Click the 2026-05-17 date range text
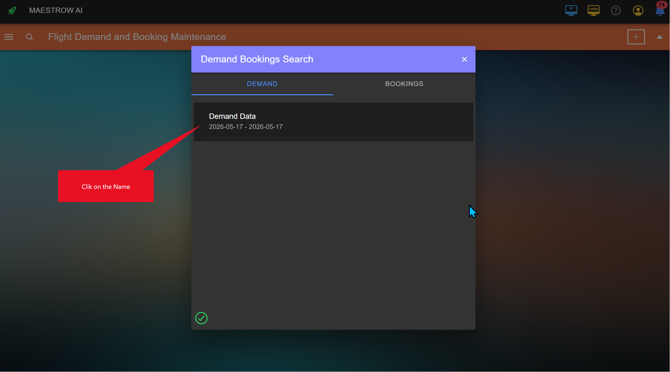670x372 pixels. 246,127
